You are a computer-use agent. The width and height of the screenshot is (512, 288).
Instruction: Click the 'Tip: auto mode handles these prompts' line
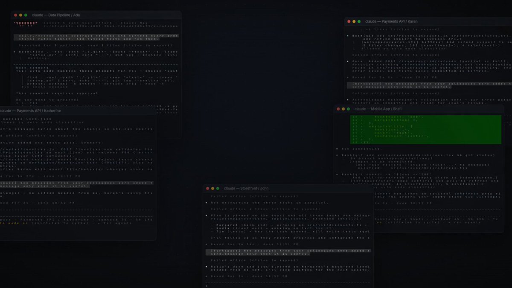pos(97,71)
